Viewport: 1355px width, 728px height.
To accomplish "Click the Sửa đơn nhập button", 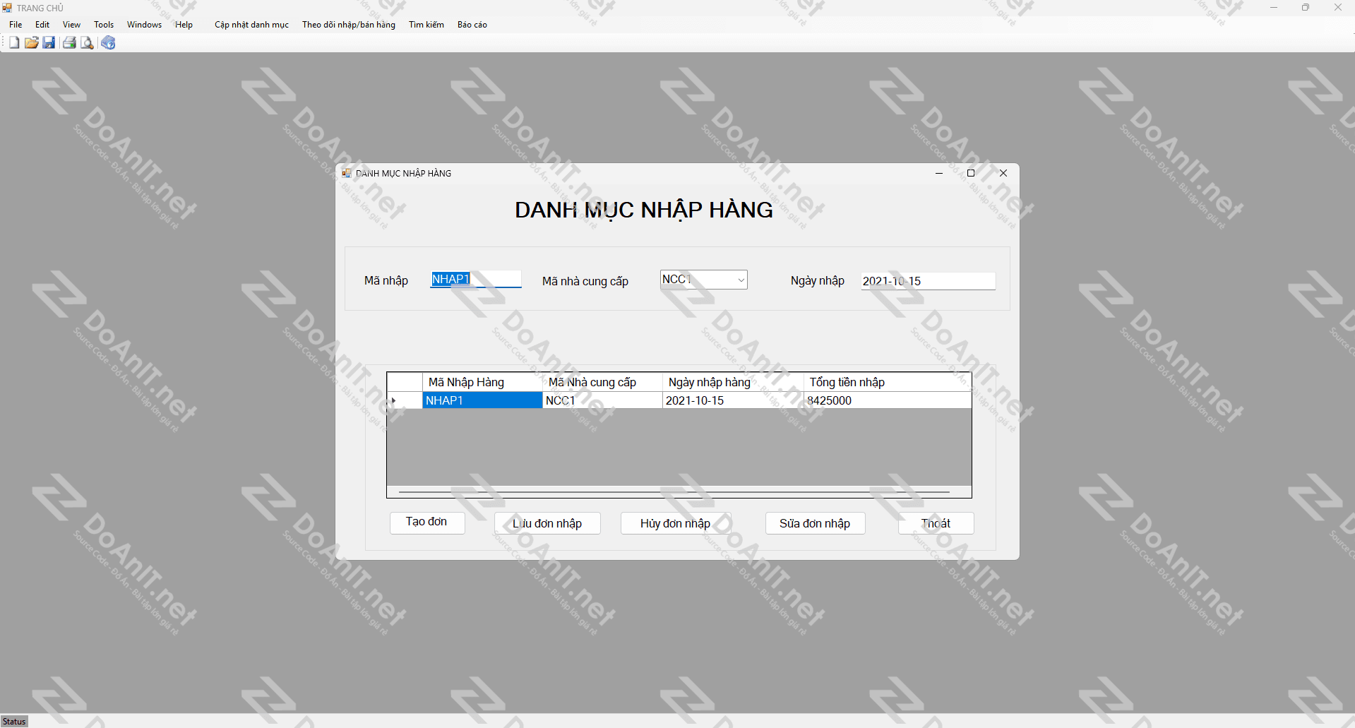I will [x=815, y=523].
